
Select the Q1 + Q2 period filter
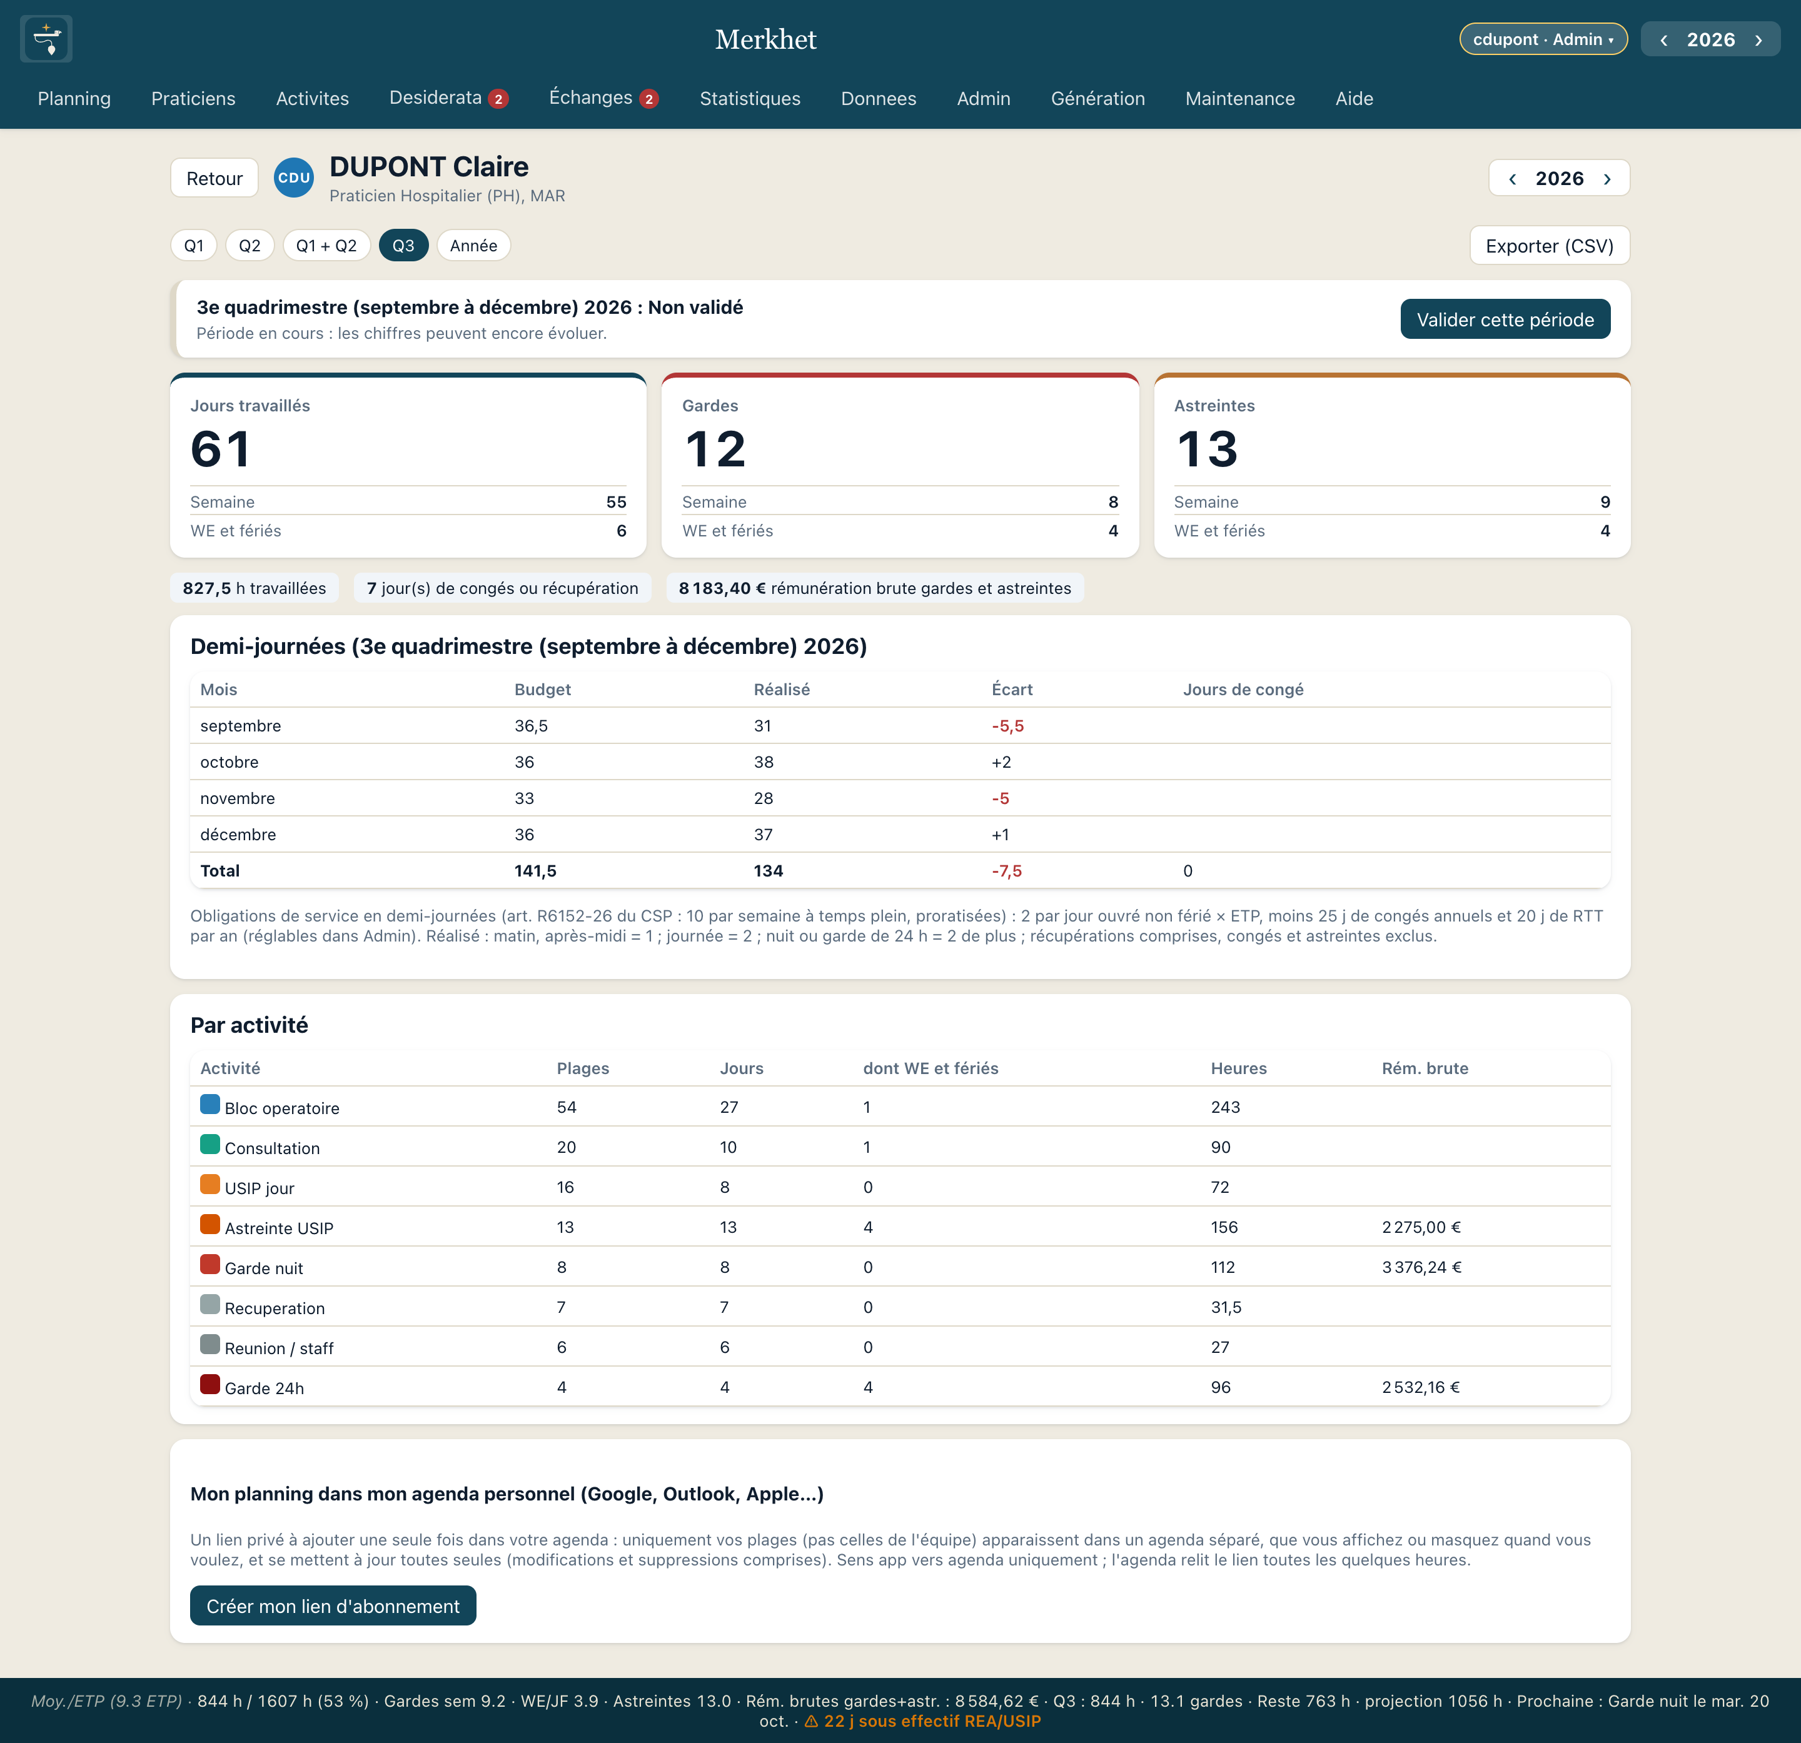click(x=326, y=245)
